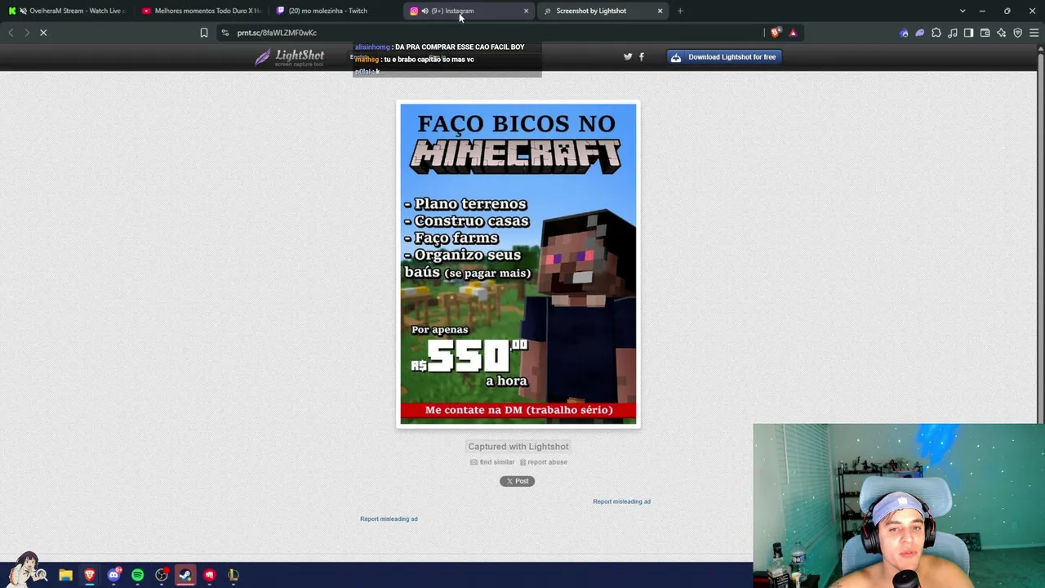Switch to the OvelheraM Stream tab
This screenshot has height=588, width=1045.
(x=67, y=11)
